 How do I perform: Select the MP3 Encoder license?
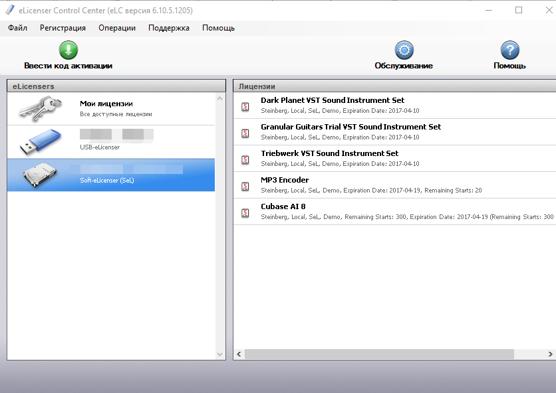[394, 185]
